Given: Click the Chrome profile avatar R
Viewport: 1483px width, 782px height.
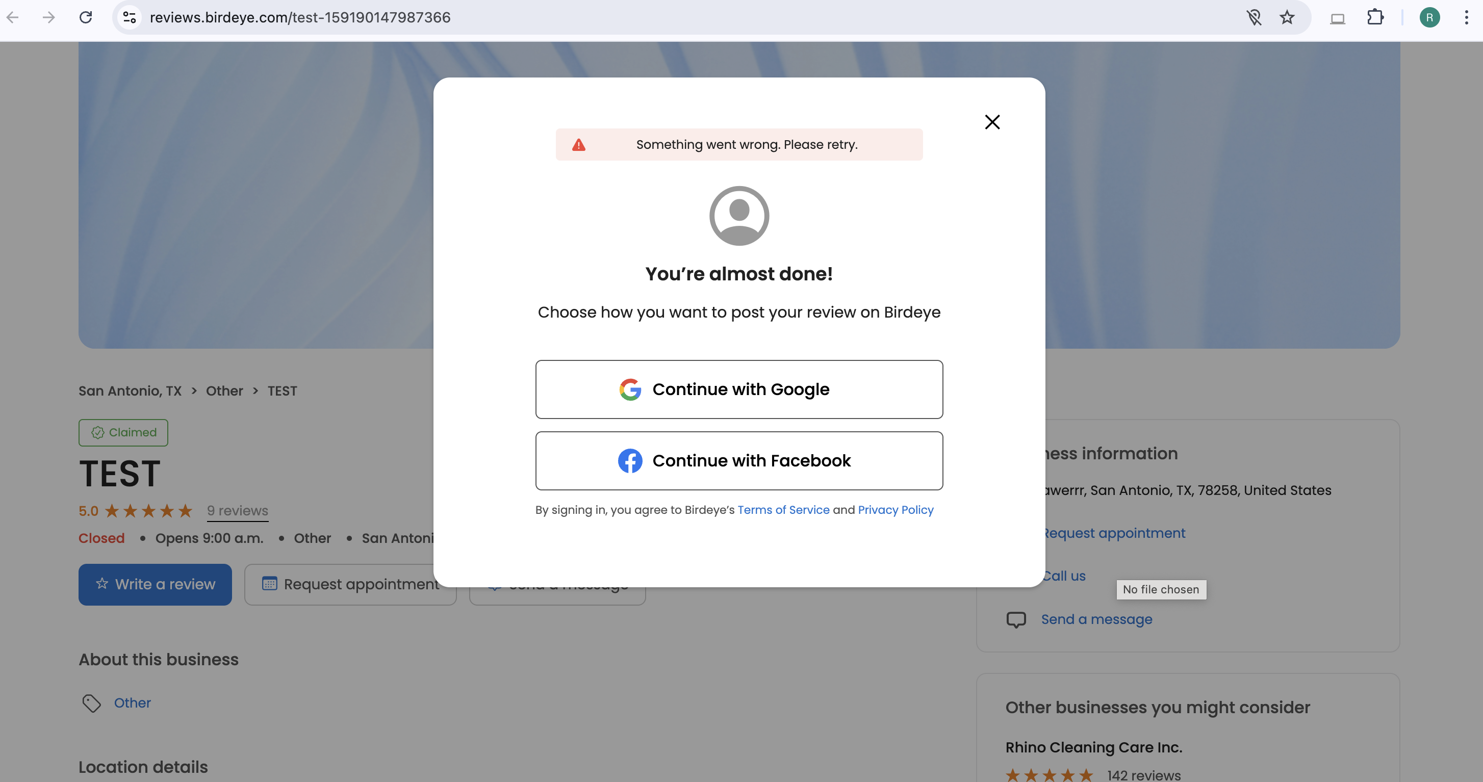Looking at the screenshot, I should (x=1429, y=17).
